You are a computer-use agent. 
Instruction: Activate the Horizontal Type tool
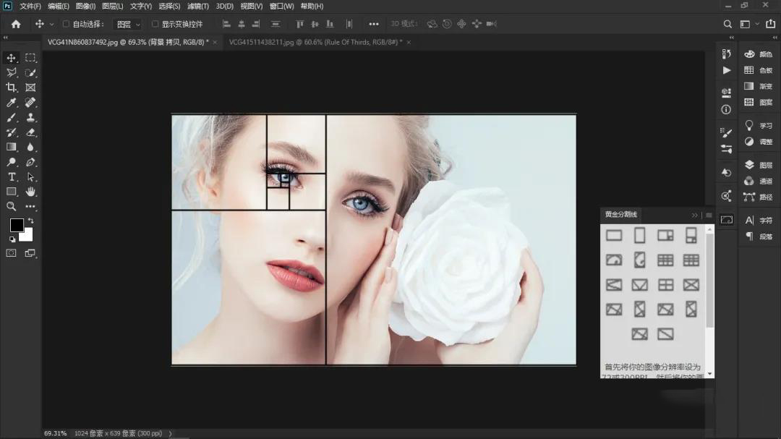pyautogui.click(x=12, y=177)
